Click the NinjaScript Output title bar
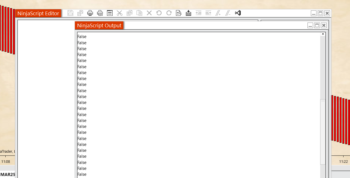The height and width of the screenshot is (178, 350). 201,25
